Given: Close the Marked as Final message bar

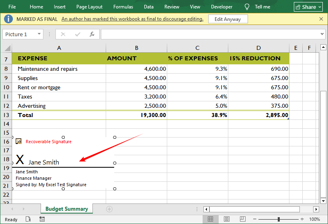Looking at the screenshot, I should tap(321, 19).
